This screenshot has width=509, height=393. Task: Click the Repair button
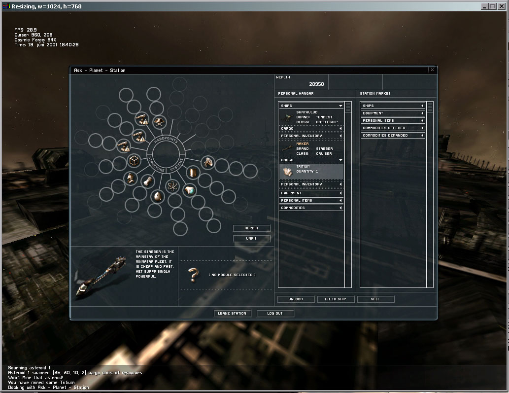pos(251,228)
